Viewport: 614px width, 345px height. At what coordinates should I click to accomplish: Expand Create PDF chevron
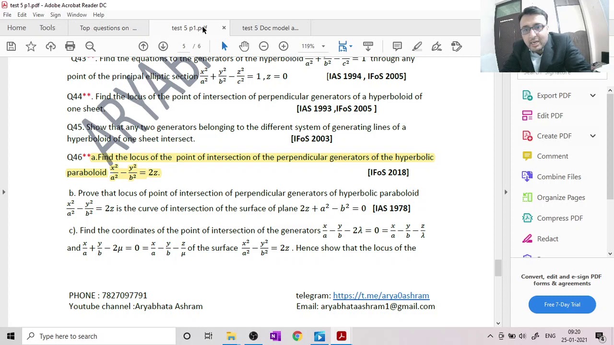tap(593, 136)
